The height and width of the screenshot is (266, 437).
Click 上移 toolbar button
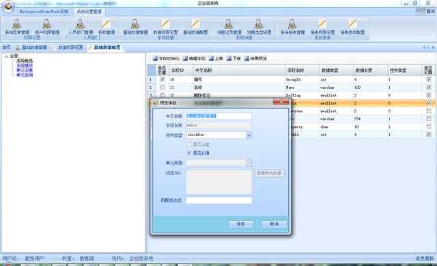[x=216, y=58]
